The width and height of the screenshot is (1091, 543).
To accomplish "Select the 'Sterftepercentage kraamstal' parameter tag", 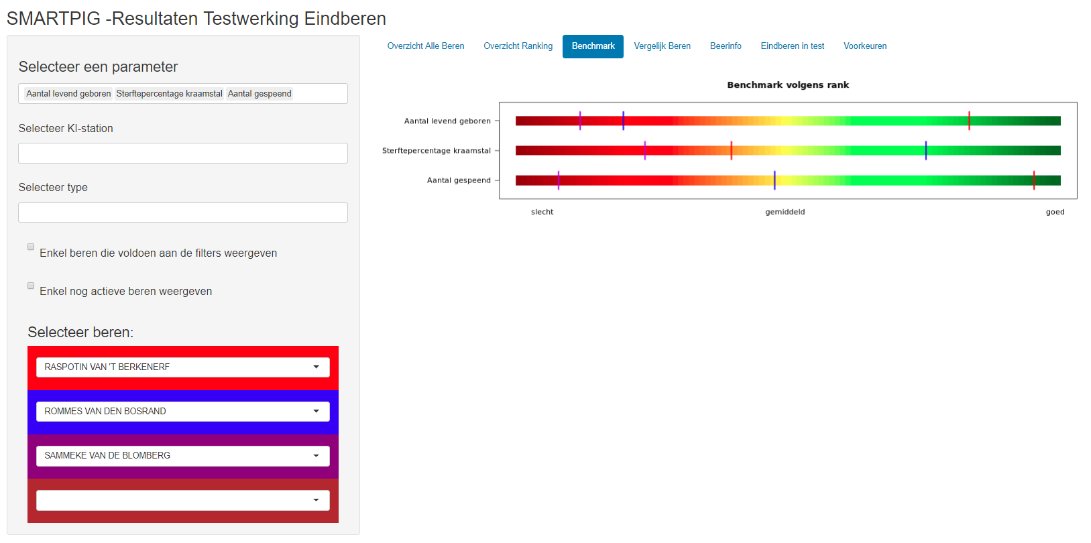I will 169,94.
